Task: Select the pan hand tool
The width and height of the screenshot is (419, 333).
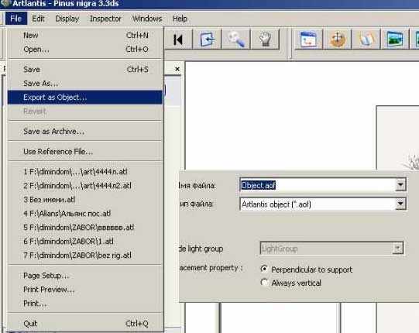Action: 265,39
